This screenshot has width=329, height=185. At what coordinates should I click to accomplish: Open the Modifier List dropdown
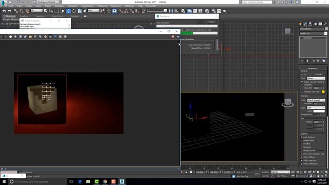pyautogui.click(x=313, y=33)
